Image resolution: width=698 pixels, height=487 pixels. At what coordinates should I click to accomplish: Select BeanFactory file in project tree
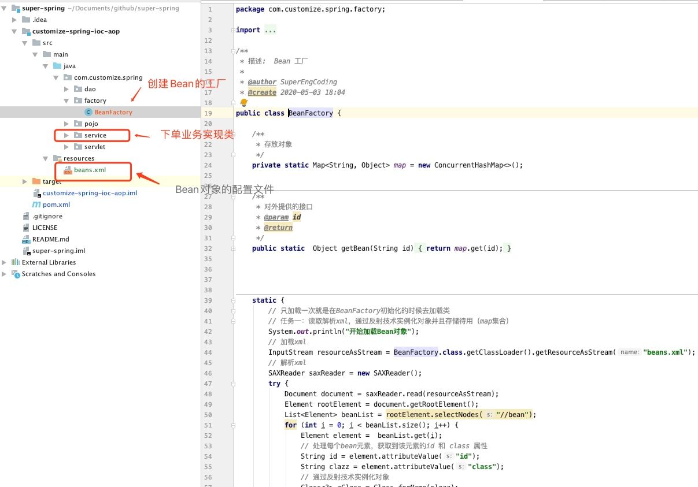113,112
